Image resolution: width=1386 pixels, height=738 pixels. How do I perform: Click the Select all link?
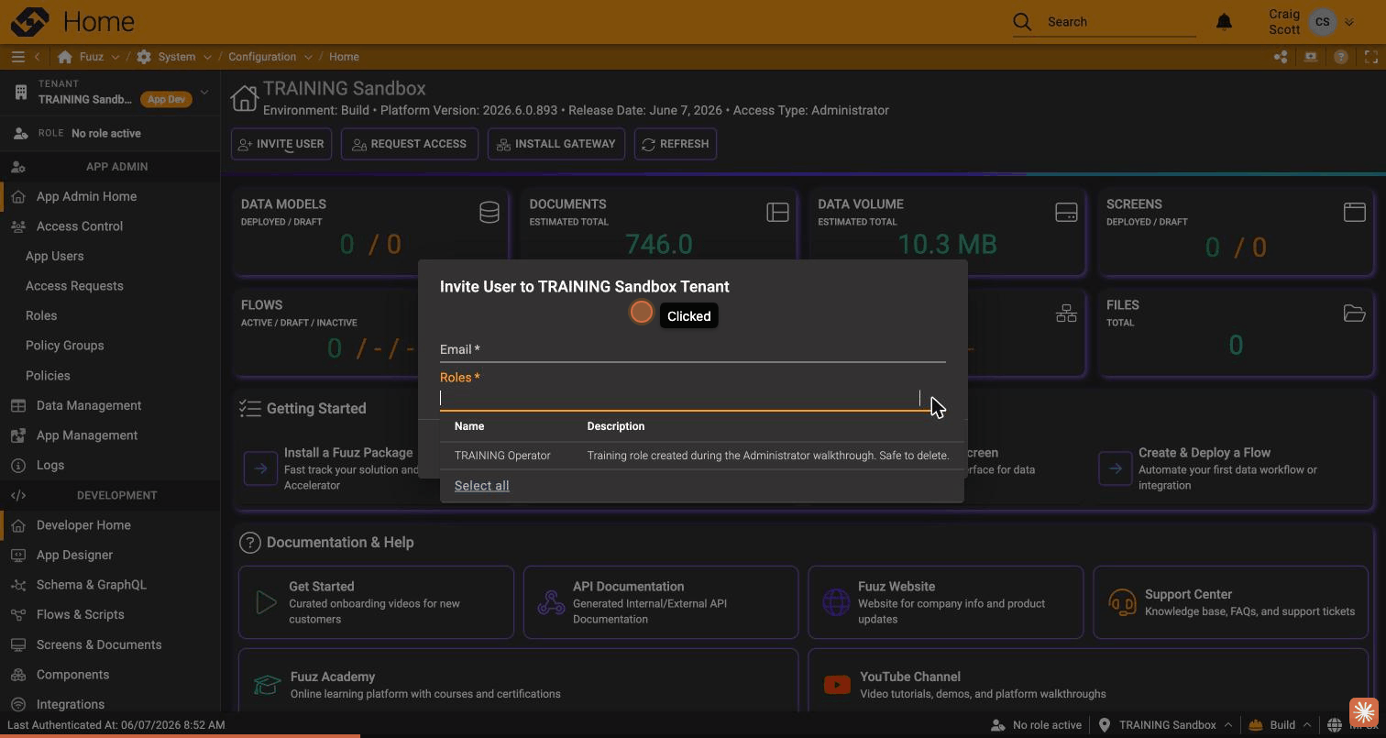[x=481, y=486]
